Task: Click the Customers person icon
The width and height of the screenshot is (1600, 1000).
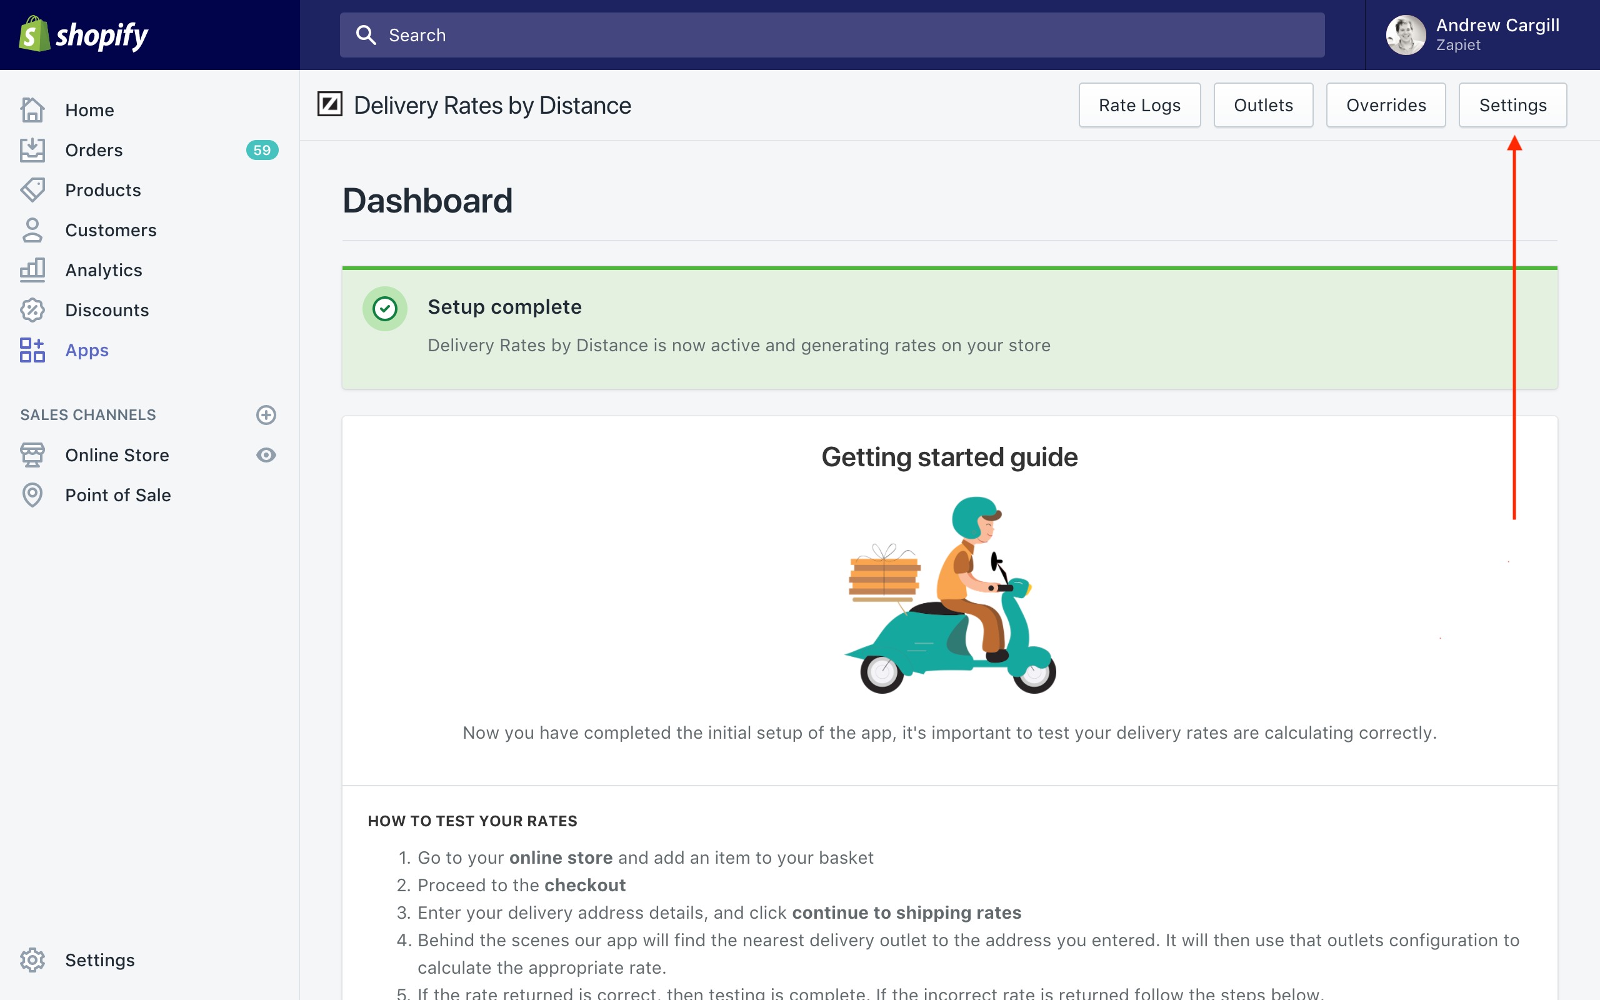Action: (x=32, y=230)
